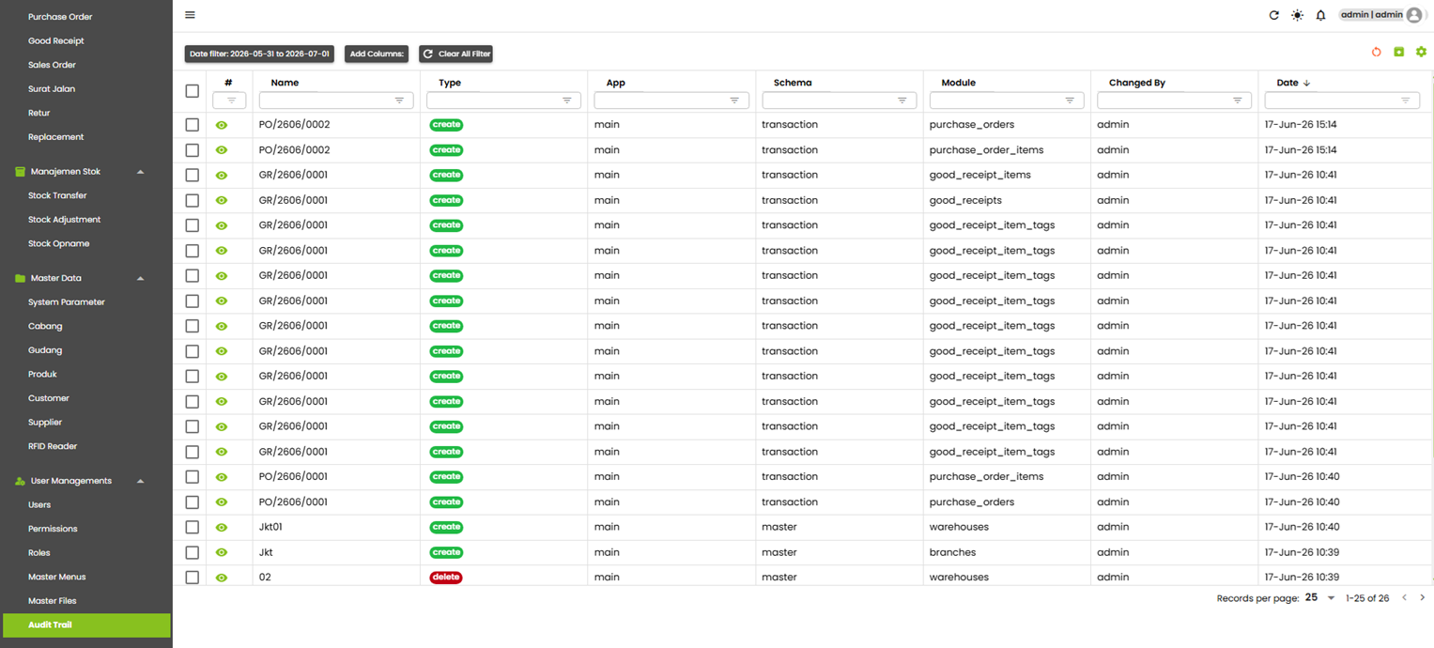Click the green export icon above table
Viewport: 1434px width, 648px height.
1398,52
